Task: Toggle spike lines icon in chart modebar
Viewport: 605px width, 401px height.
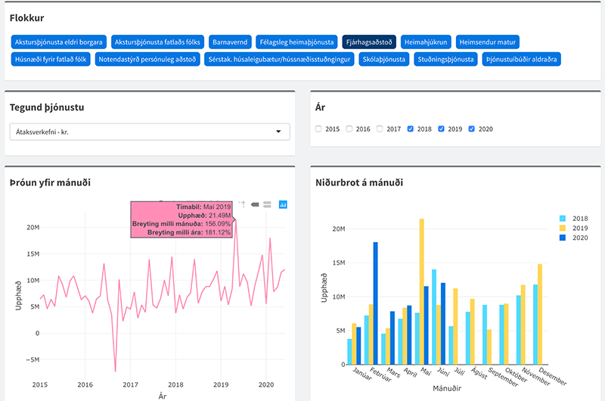Action: pyautogui.click(x=242, y=204)
